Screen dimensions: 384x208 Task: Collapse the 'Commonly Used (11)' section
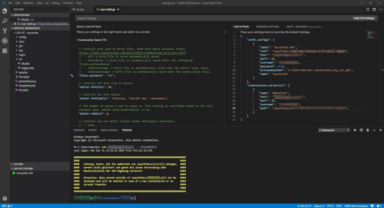(91, 40)
